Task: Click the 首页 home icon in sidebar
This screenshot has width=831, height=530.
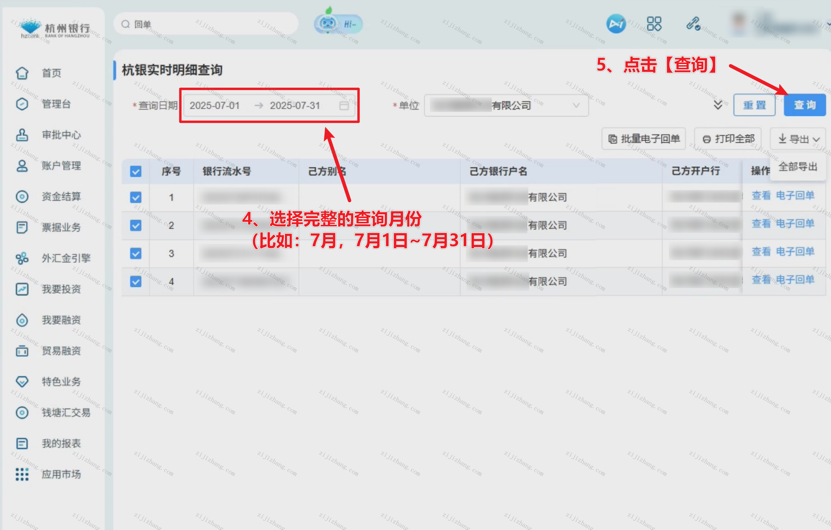Action: coord(22,73)
